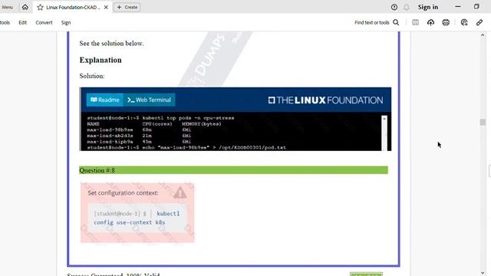
Task: Open the Edit menu
Action: coord(22,22)
